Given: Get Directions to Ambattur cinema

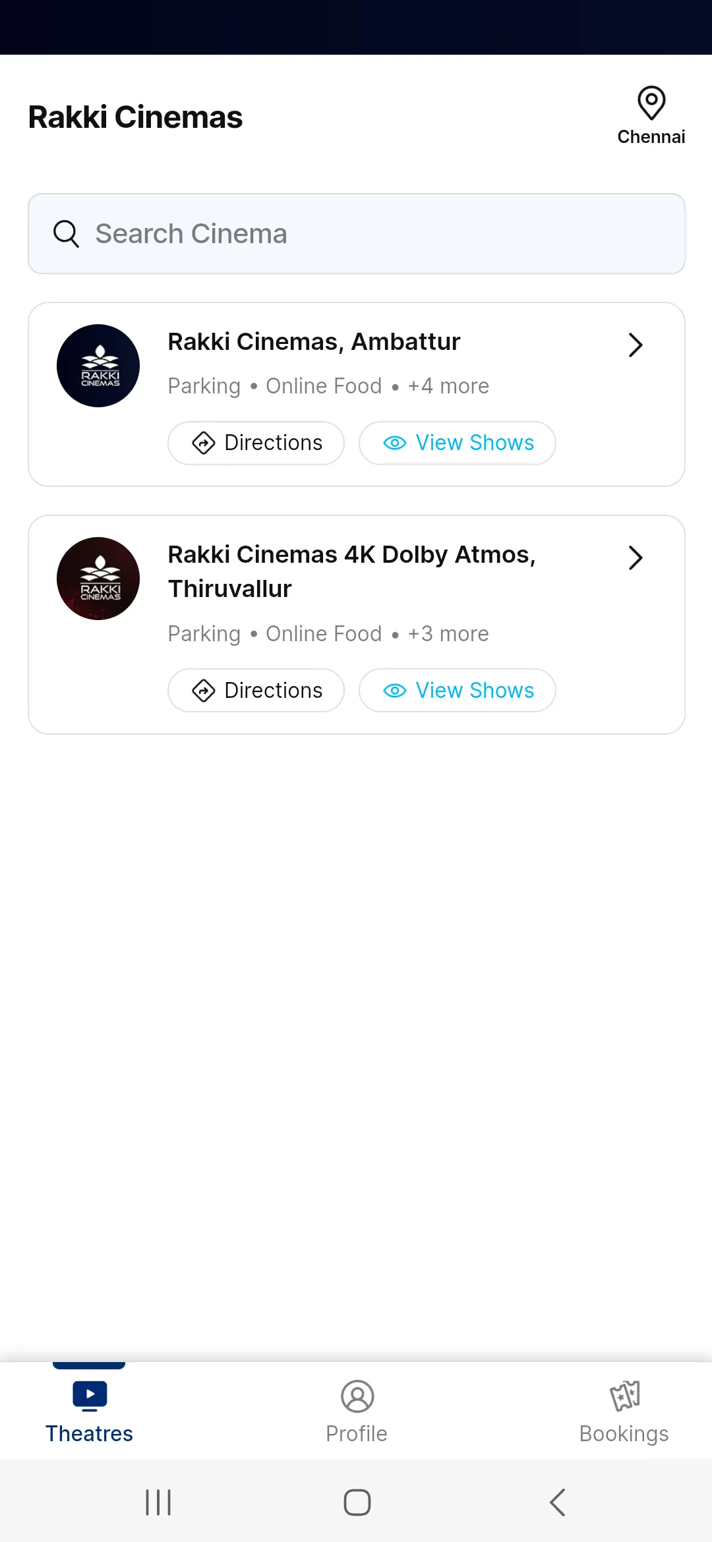Looking at the screenshot, I should [256, 443].
